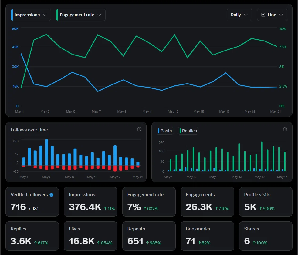The width and height of the screenshot is (298, 255).
Task: Click the 632% increase indicator
Action: [151, 209]
